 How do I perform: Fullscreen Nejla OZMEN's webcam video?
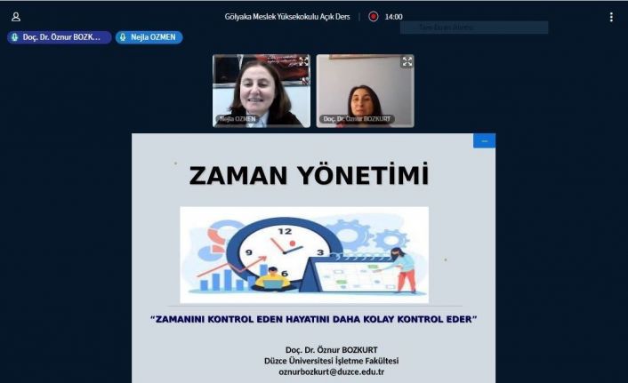(x=303, y=62)
